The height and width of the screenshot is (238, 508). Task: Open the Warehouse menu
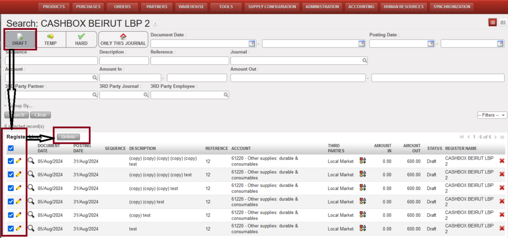click(190, 7)
